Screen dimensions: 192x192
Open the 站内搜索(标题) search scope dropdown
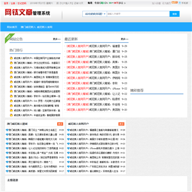click(x=94, y=14)
